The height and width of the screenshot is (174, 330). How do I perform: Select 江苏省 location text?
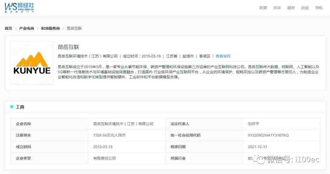click(x=171, y=56)
